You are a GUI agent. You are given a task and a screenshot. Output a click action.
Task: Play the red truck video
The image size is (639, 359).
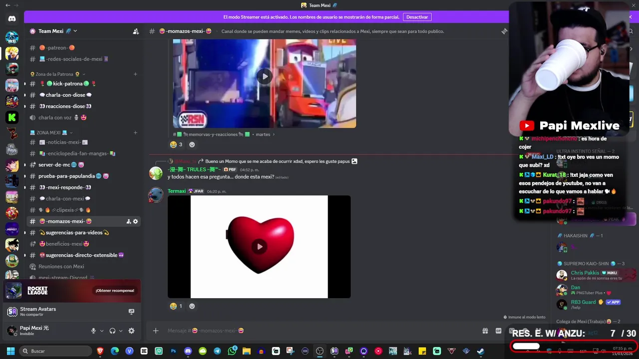tap(265, 76)
